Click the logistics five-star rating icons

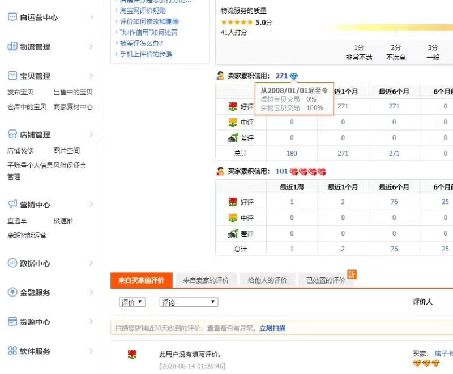point(237,22)
